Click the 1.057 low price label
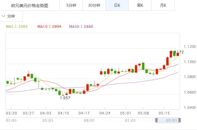 pos(65,98)
